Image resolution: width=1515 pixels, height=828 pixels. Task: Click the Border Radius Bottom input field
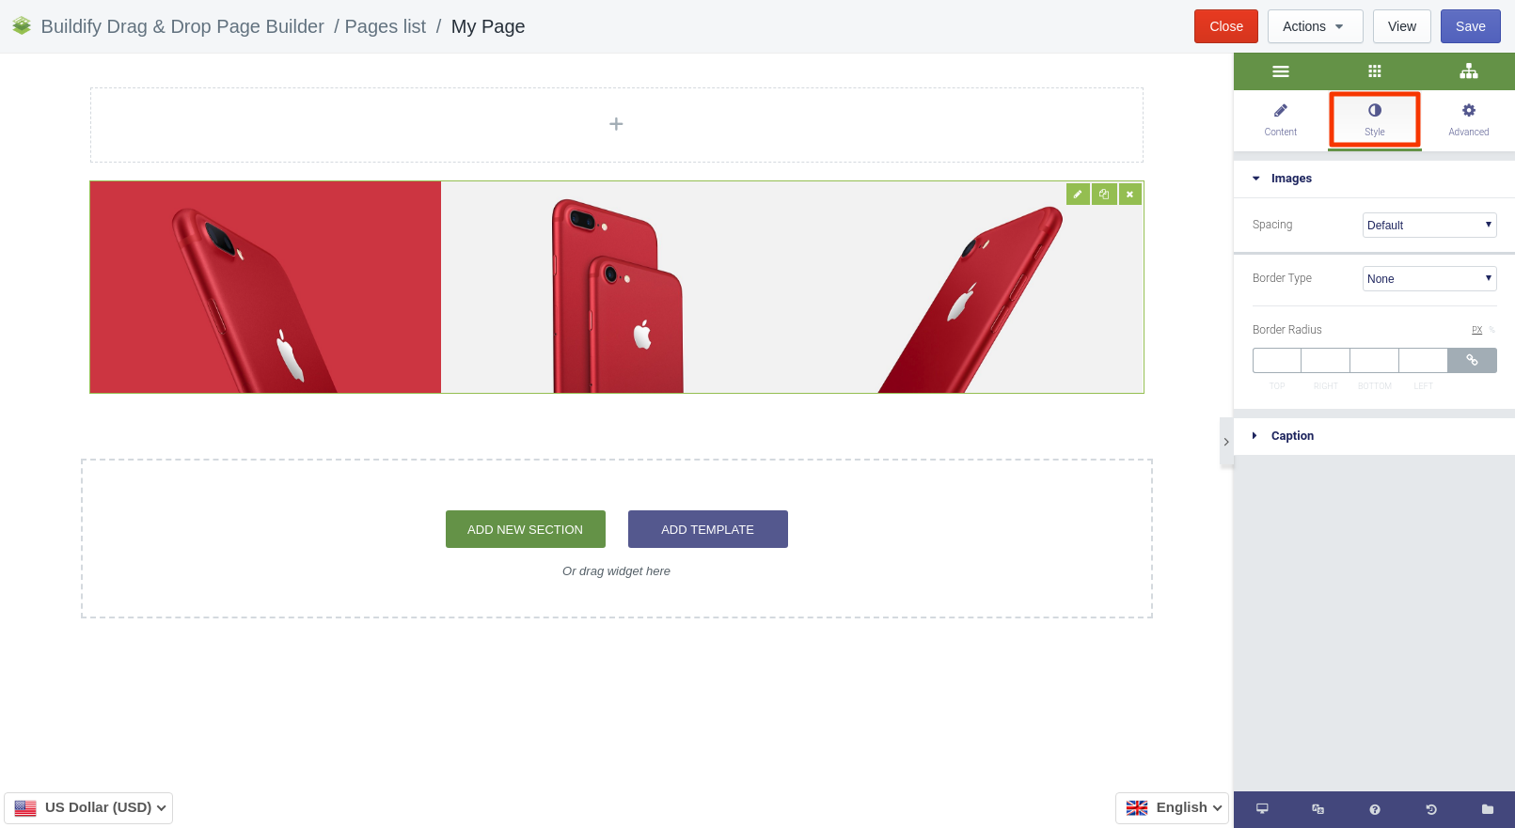[x=1375, y=361]
